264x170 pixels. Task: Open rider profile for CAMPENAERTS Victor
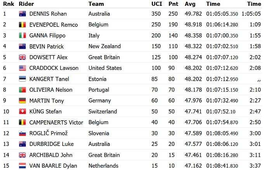[x=56, y=122]
